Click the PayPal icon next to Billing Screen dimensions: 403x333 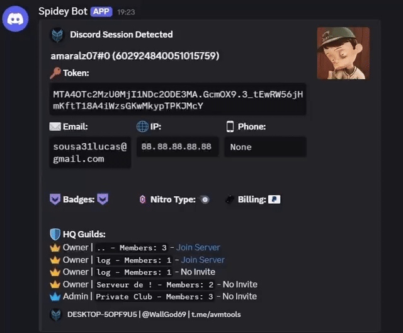(x=274, y=199)
